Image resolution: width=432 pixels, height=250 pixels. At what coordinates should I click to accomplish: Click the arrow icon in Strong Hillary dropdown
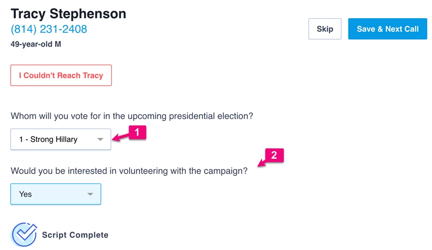coord(100,140)
